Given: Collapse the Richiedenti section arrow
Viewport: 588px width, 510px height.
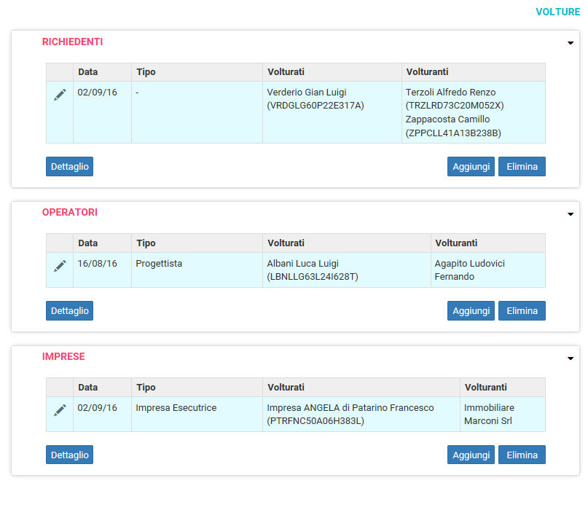Looking at the screenshot, I should (x=571, y=43).
